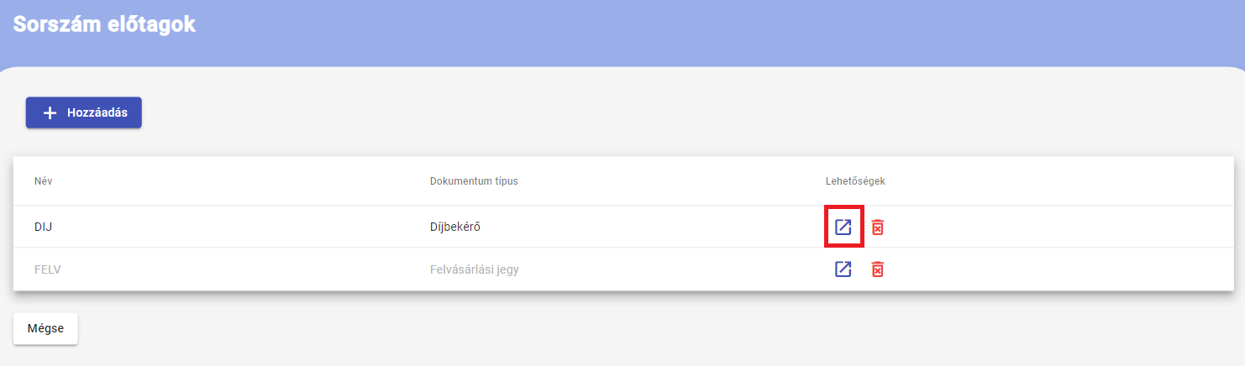
Task: Delete the DIJ prefix with its trash icon
Action: [x=878, y=227]
